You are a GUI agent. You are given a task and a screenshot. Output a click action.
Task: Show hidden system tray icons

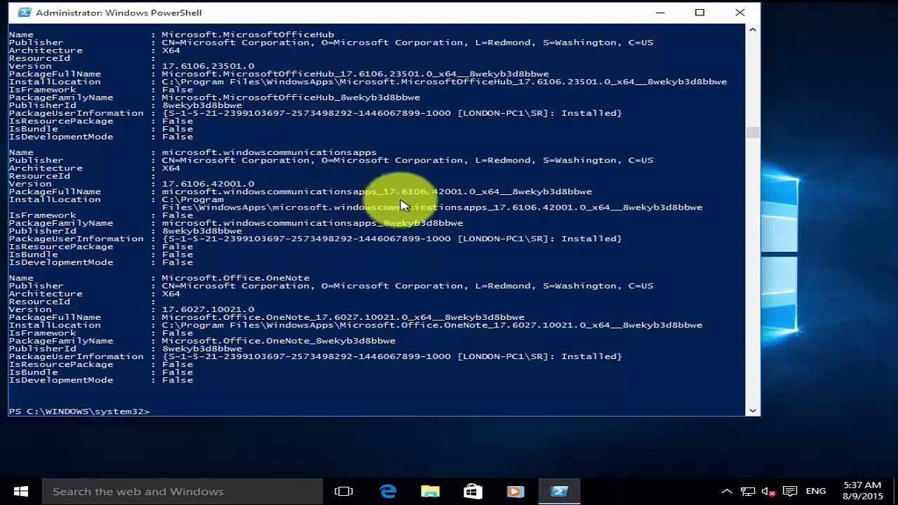727,492
